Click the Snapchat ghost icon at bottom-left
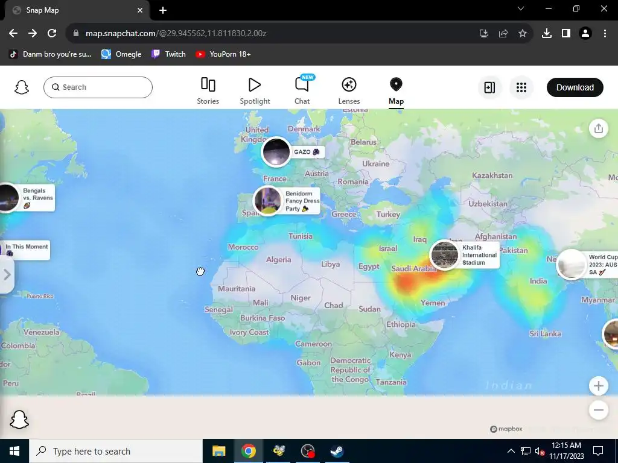 pos(19,420)
